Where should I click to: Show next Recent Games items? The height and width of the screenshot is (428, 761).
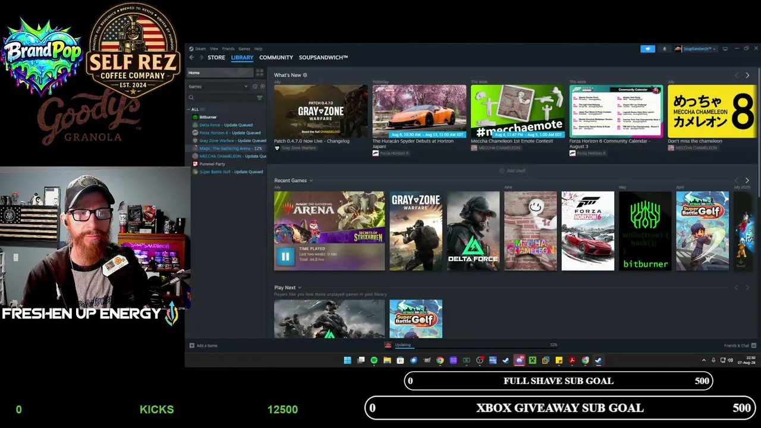(747, 181)
